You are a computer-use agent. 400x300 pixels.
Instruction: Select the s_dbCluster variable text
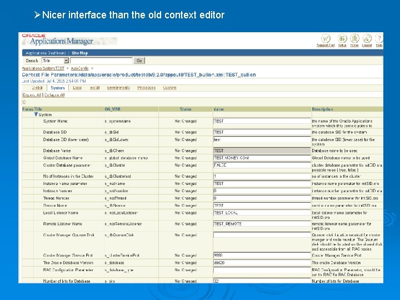tap(115, 165)
